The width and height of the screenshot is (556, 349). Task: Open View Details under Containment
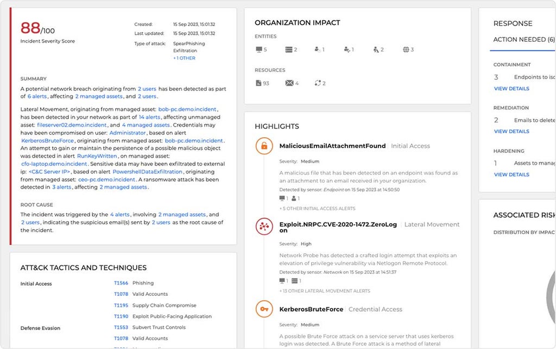click(x=511, y=88)
